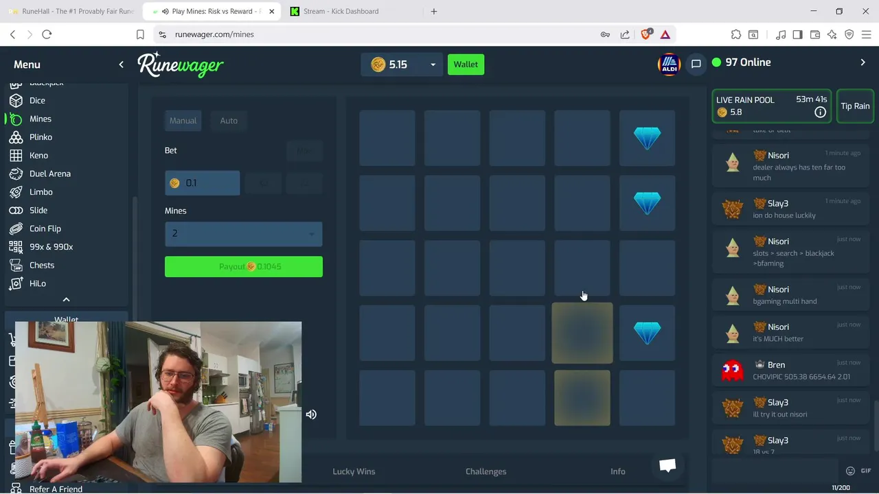Open the Brave Wallet toolbar icon

pyautogui.click(x=815, y=34)
